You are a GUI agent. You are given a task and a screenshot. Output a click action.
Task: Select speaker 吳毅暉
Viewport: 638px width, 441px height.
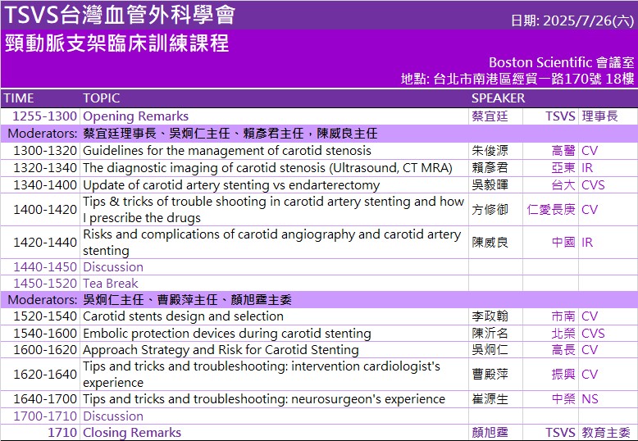tap(490, 185)
